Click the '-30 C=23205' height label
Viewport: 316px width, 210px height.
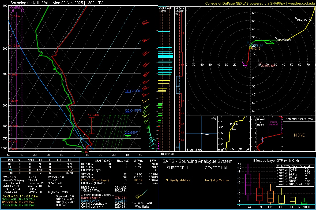(x=133, y=91)
